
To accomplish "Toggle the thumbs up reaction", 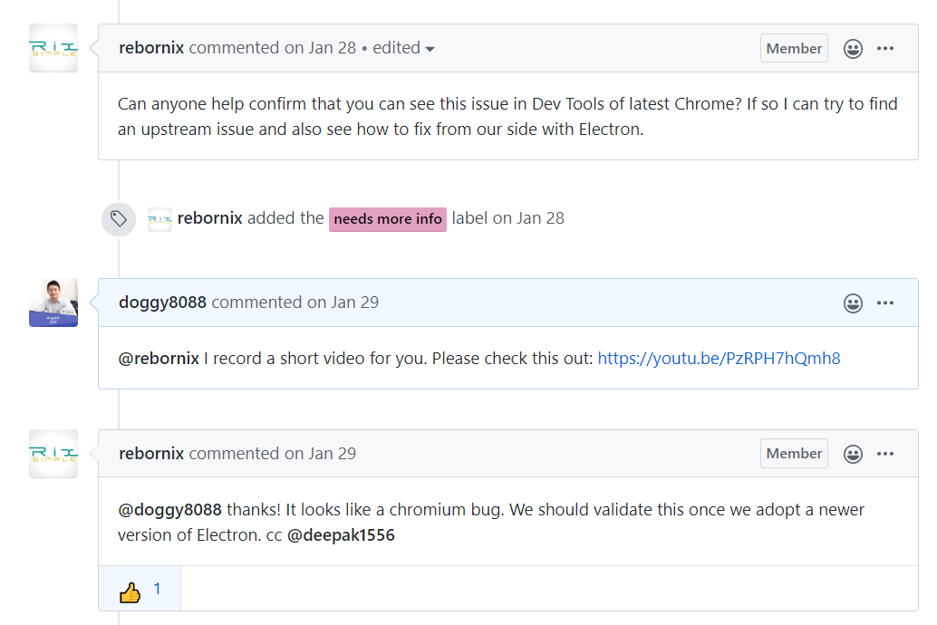I will pyautogui.click(x=140, y=590).
